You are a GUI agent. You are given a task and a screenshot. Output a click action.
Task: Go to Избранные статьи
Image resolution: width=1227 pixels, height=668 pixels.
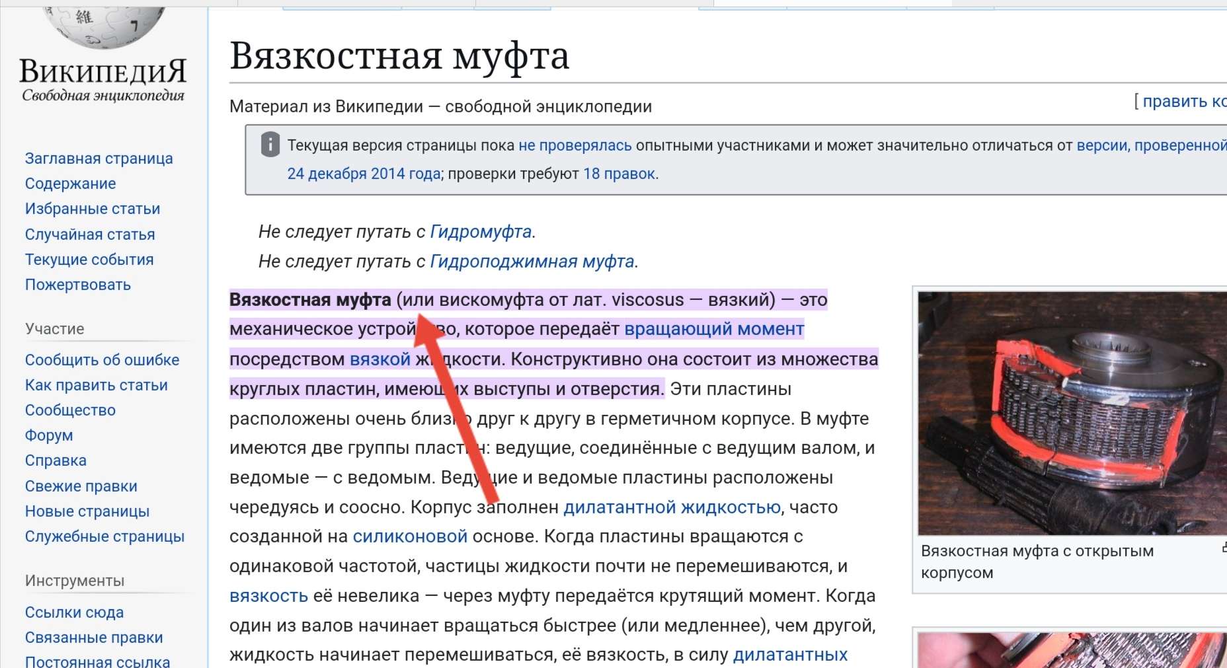pyautogui.click(x=93, y=209)
